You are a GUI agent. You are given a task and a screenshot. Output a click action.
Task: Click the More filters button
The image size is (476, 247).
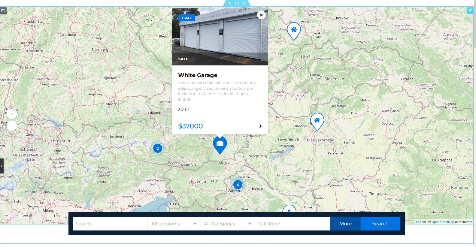[345, 224]
